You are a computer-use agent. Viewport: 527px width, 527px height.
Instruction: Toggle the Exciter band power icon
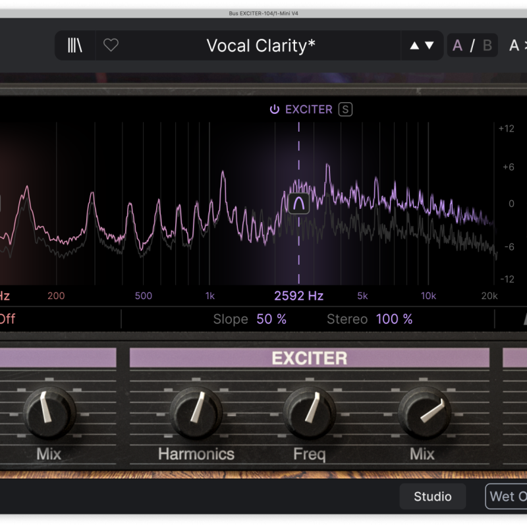274,109
